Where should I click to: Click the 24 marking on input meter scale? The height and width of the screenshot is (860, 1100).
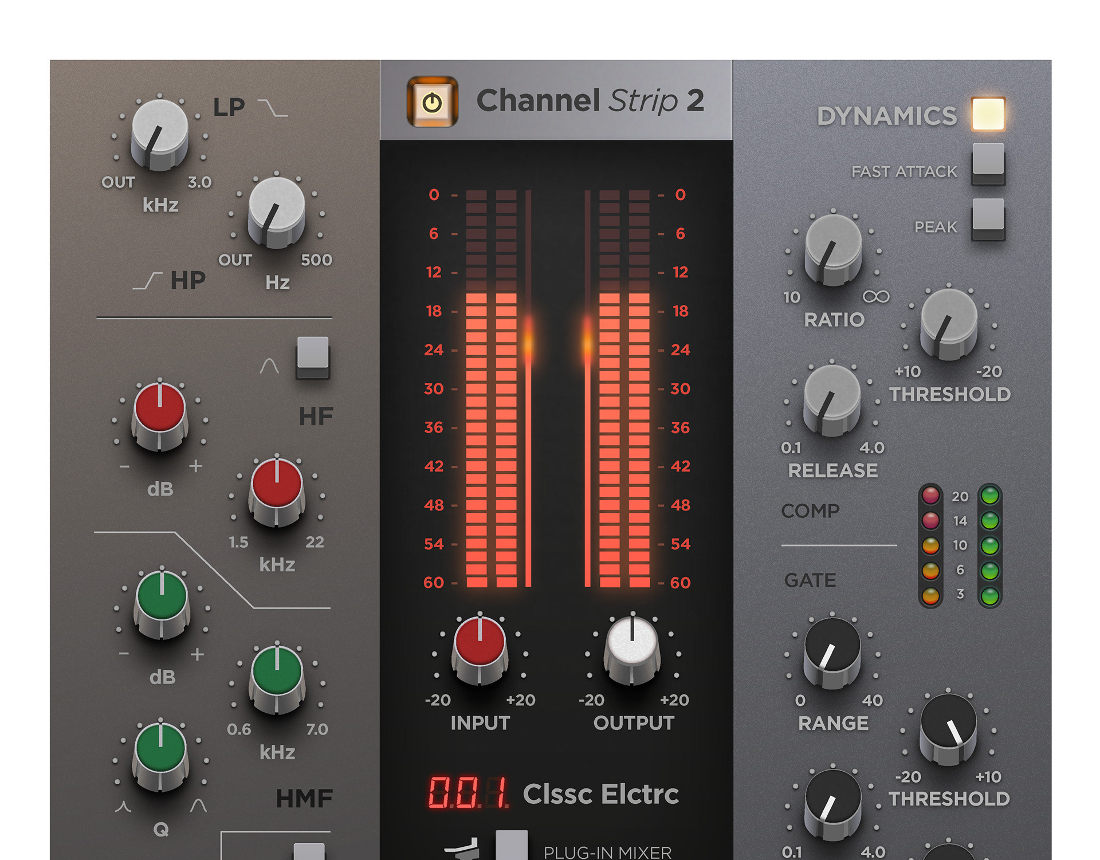[x=434, y=350]
